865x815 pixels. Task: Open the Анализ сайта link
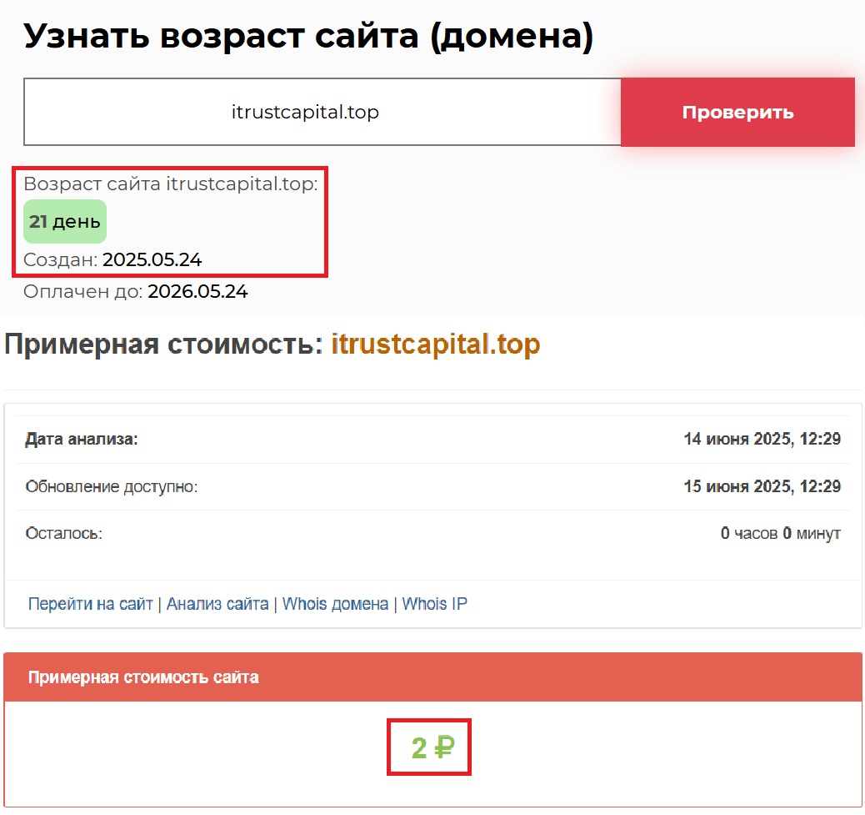click(217, 603)
